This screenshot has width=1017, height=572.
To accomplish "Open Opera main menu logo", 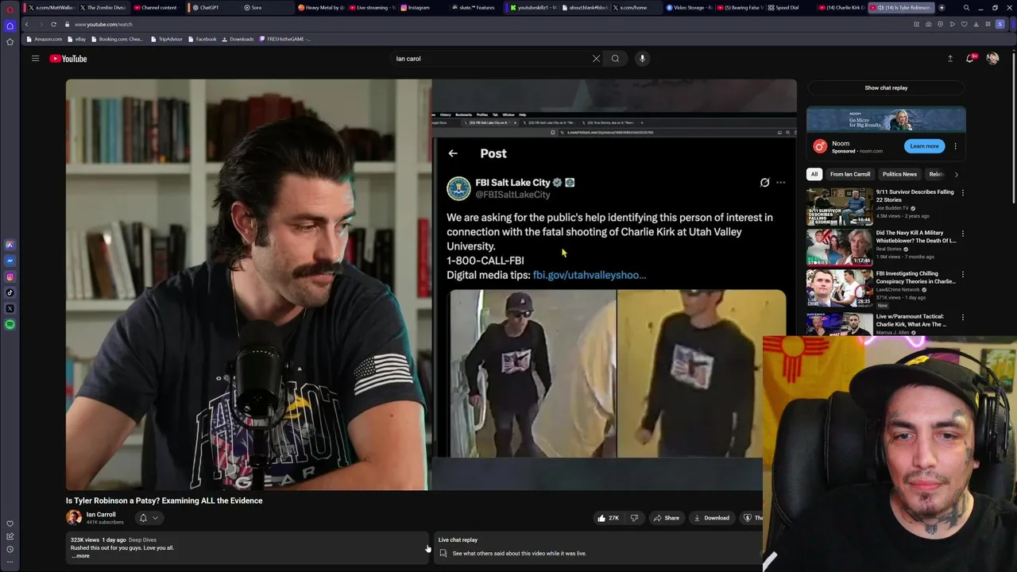I will [10, 10].
